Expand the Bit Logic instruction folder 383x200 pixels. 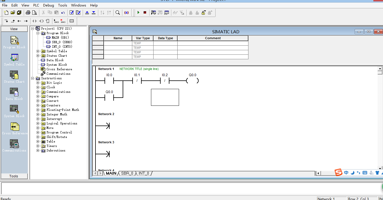coord(38,83)
